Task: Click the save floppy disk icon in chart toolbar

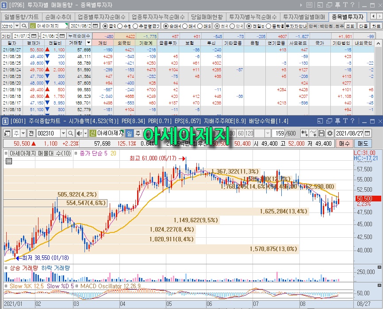Action: pos(322,134)
